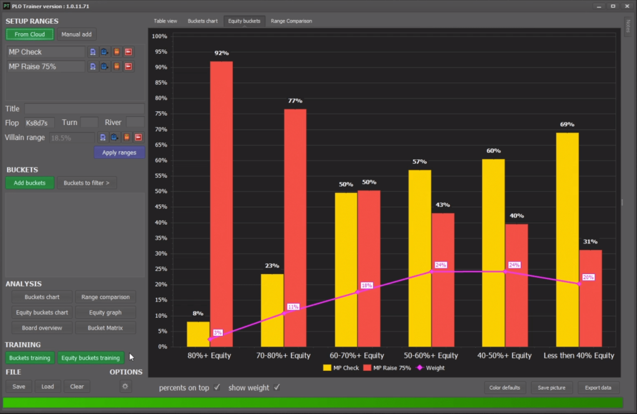Click the 92% red bar label

(x=222, y=53)
